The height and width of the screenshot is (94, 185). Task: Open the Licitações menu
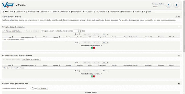[43, 12]
